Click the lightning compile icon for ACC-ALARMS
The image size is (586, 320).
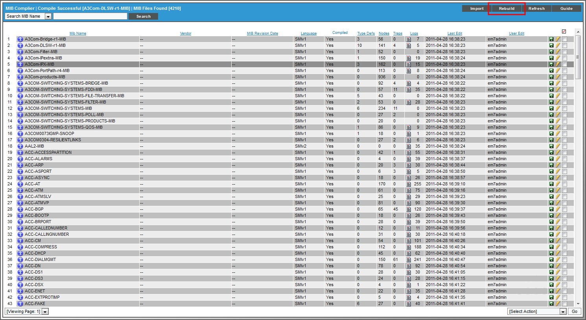click(x=557, y=159)
